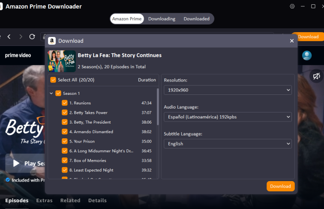Open the Episodes tab on Prime Video
Image resolution: width=324 pixels, height=209 pixels.
(17, 200)
